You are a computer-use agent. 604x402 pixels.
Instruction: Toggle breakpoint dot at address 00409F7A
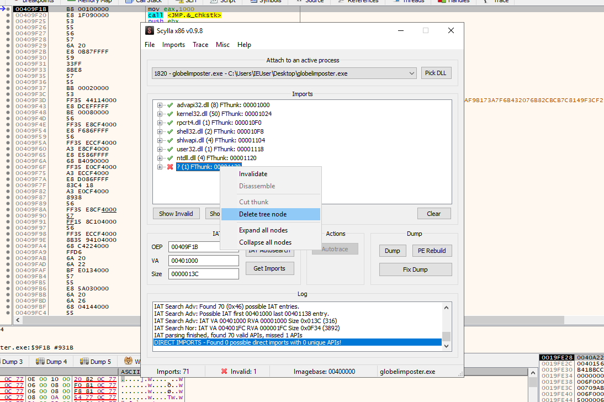pos(8,179)
